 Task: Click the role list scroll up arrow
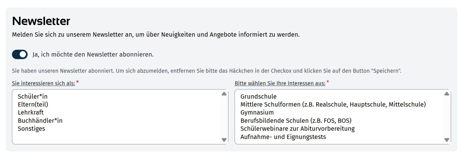tap(224, 94)
